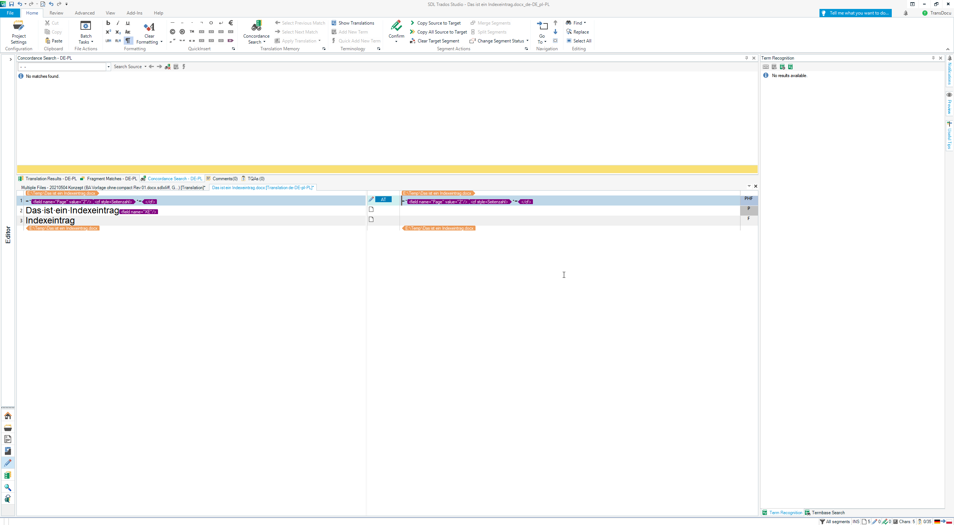Image resolution: width=954 pixels, height=525 pixels.
Task: Switch to Fragment Matches - DE-PL tab
Action: (108, 179)
